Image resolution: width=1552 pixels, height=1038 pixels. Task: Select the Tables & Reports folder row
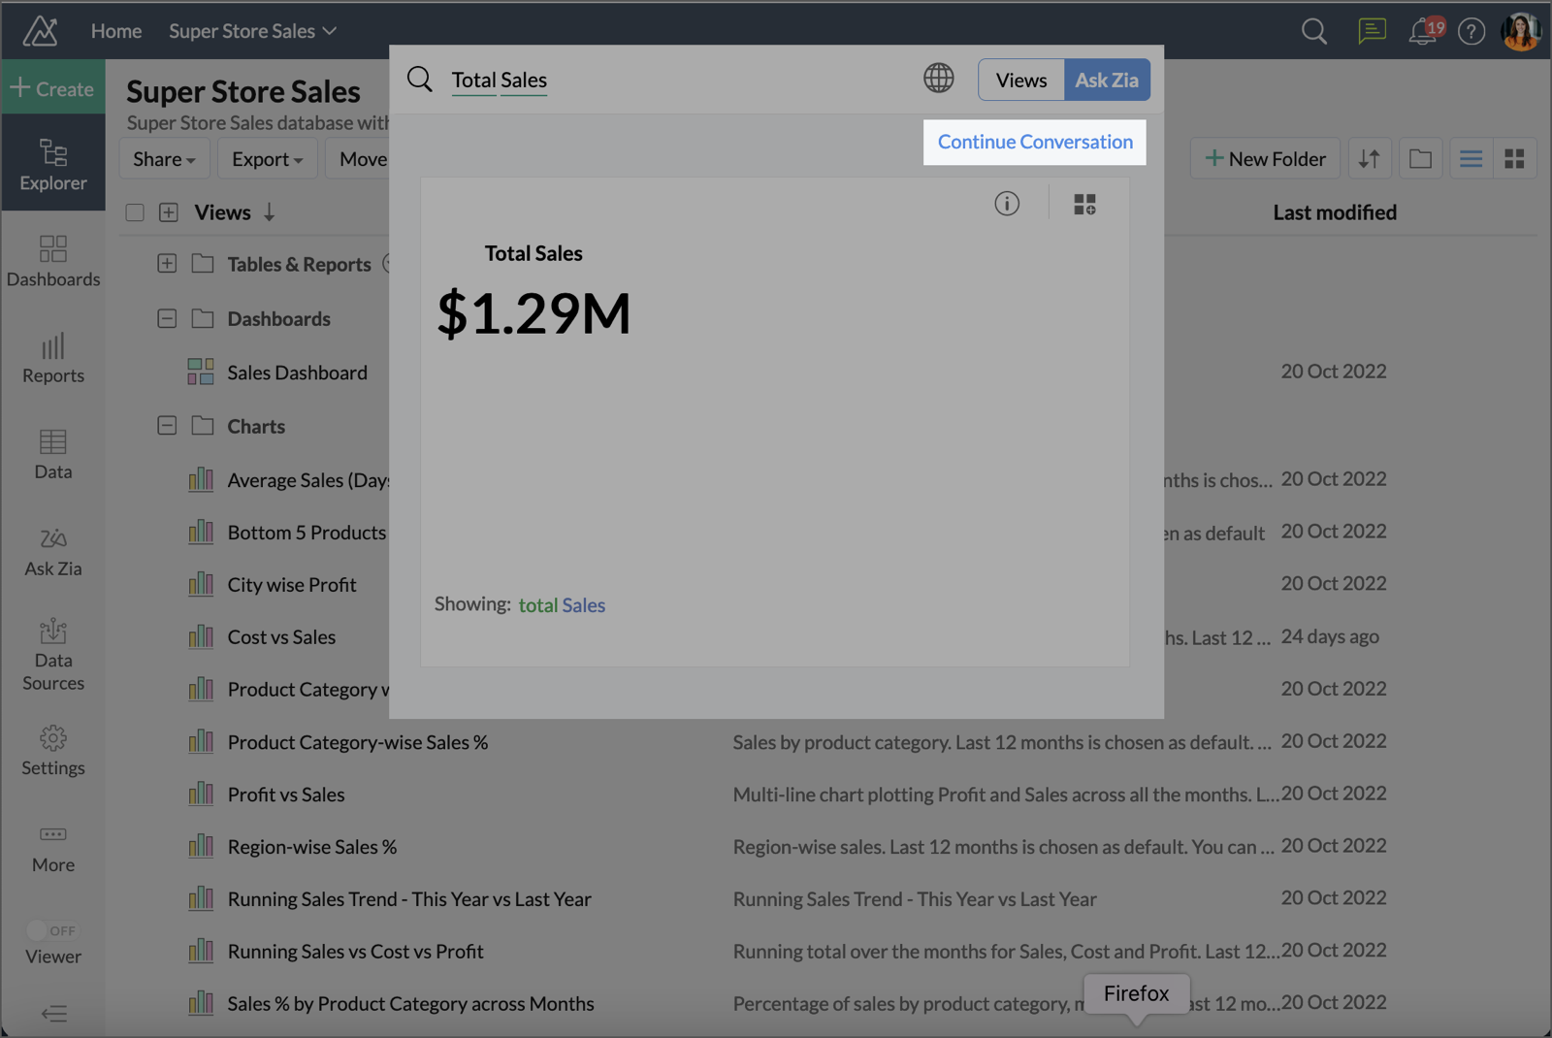tap(299, 264)
